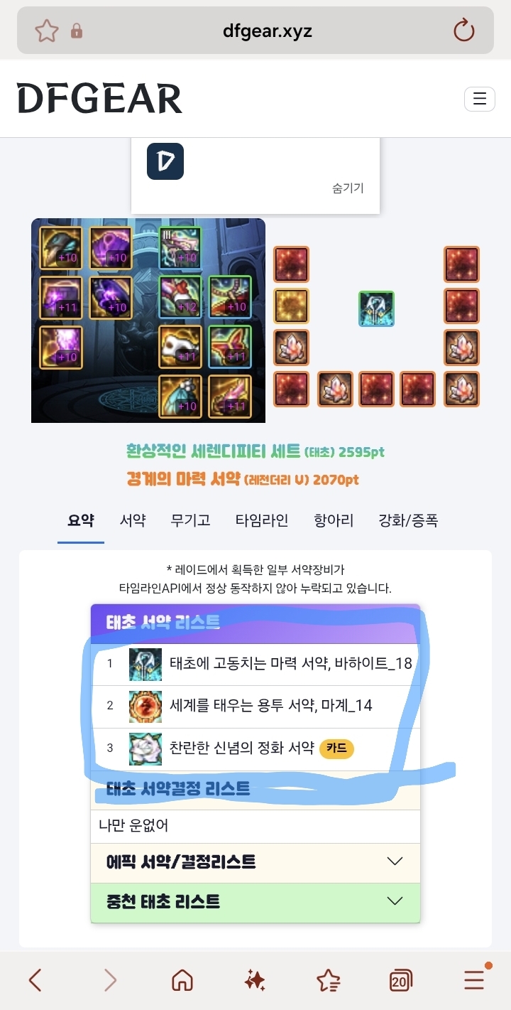Bookmark page with star icon in address bar
Viewport: 511px width, 1010px height.
point(46,31)
